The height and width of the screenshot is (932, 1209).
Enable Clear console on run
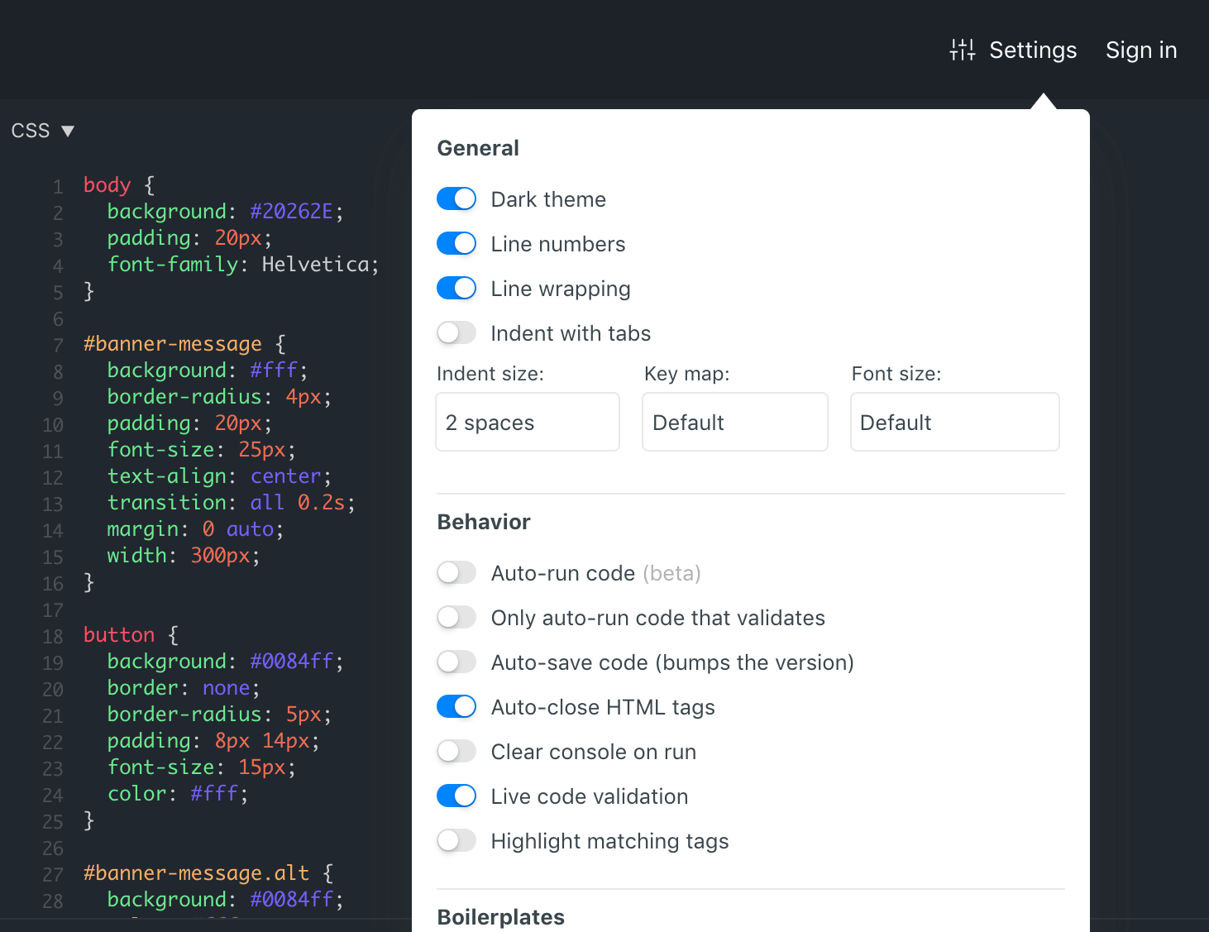456,751
